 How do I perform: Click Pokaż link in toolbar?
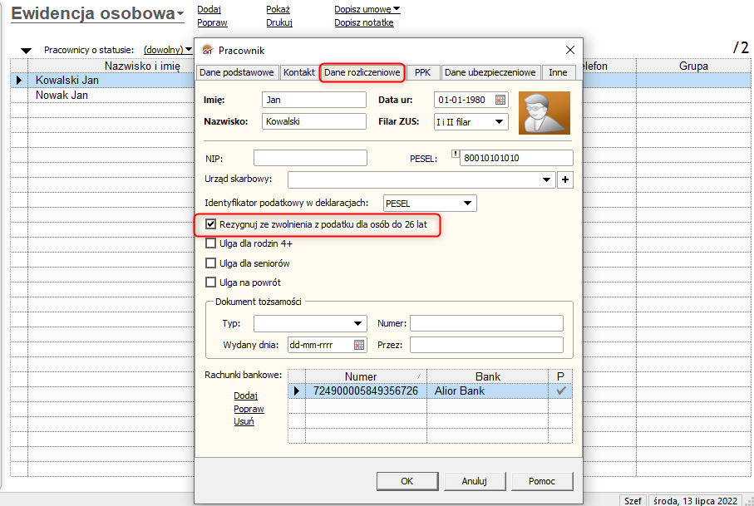coord(278,9)
